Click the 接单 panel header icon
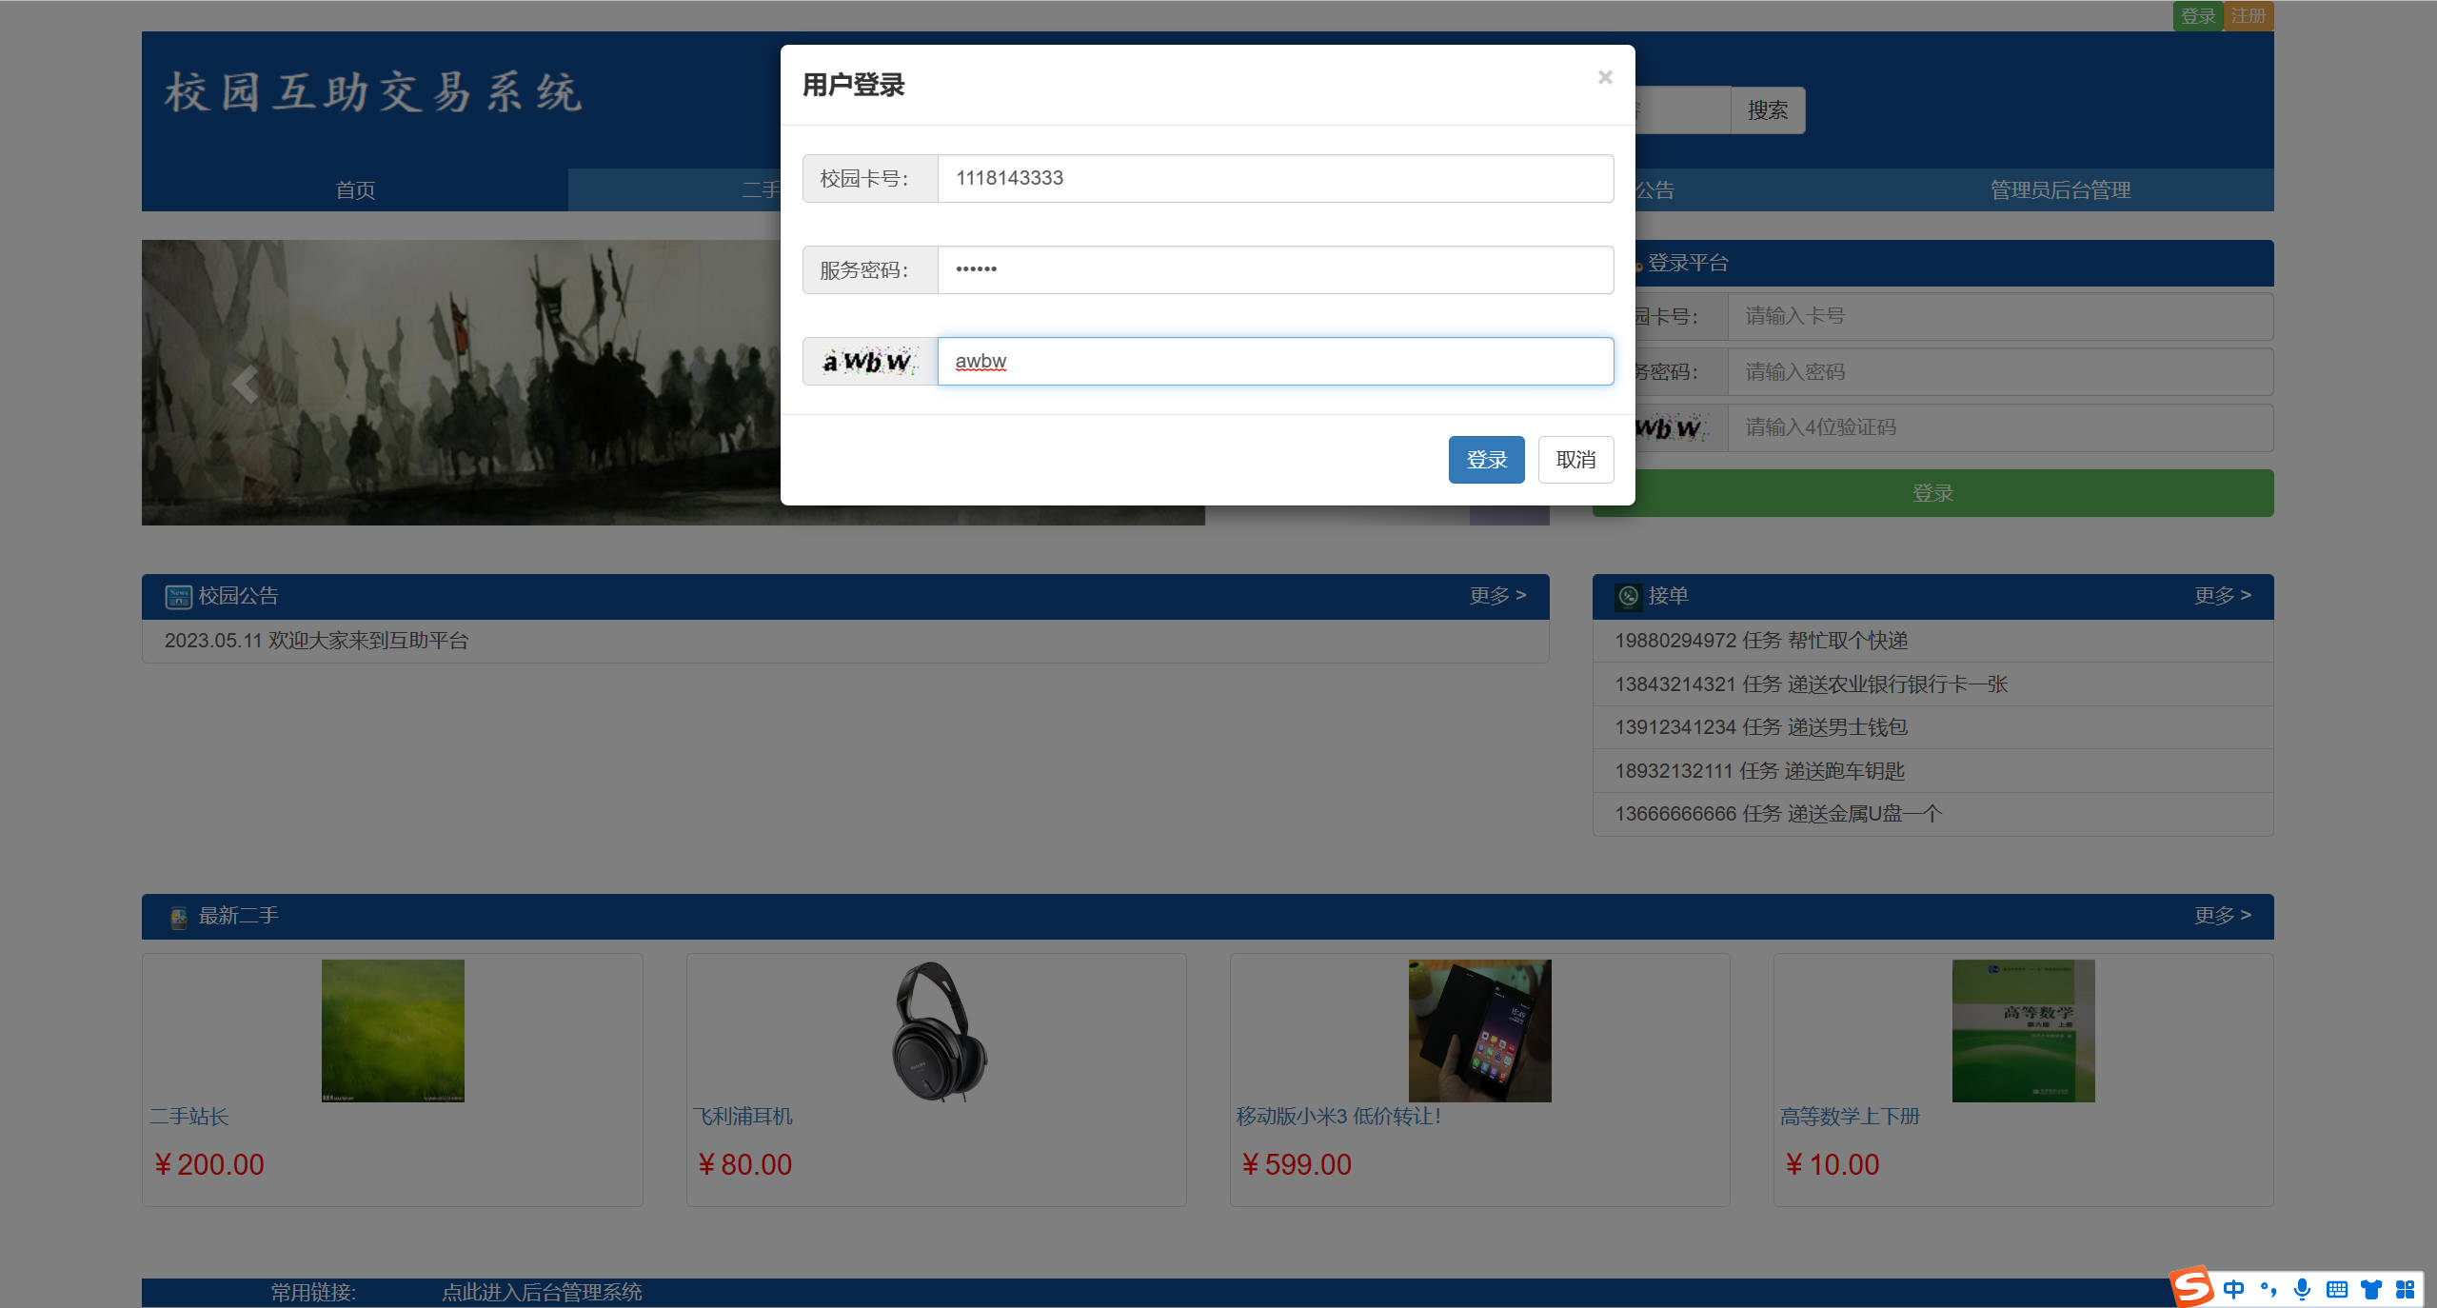The height and width of the screenshot is (1308, 2437). 1628,595
